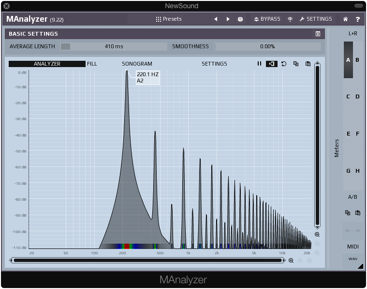Click the pill button in title bar
The height and width of the screenshot is (289, 367).
click(359, 6)
